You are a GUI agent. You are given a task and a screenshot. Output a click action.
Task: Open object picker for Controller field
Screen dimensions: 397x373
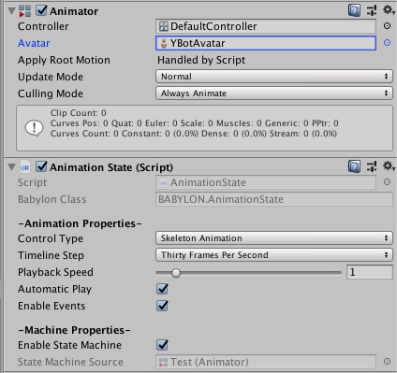click(387, 26)
